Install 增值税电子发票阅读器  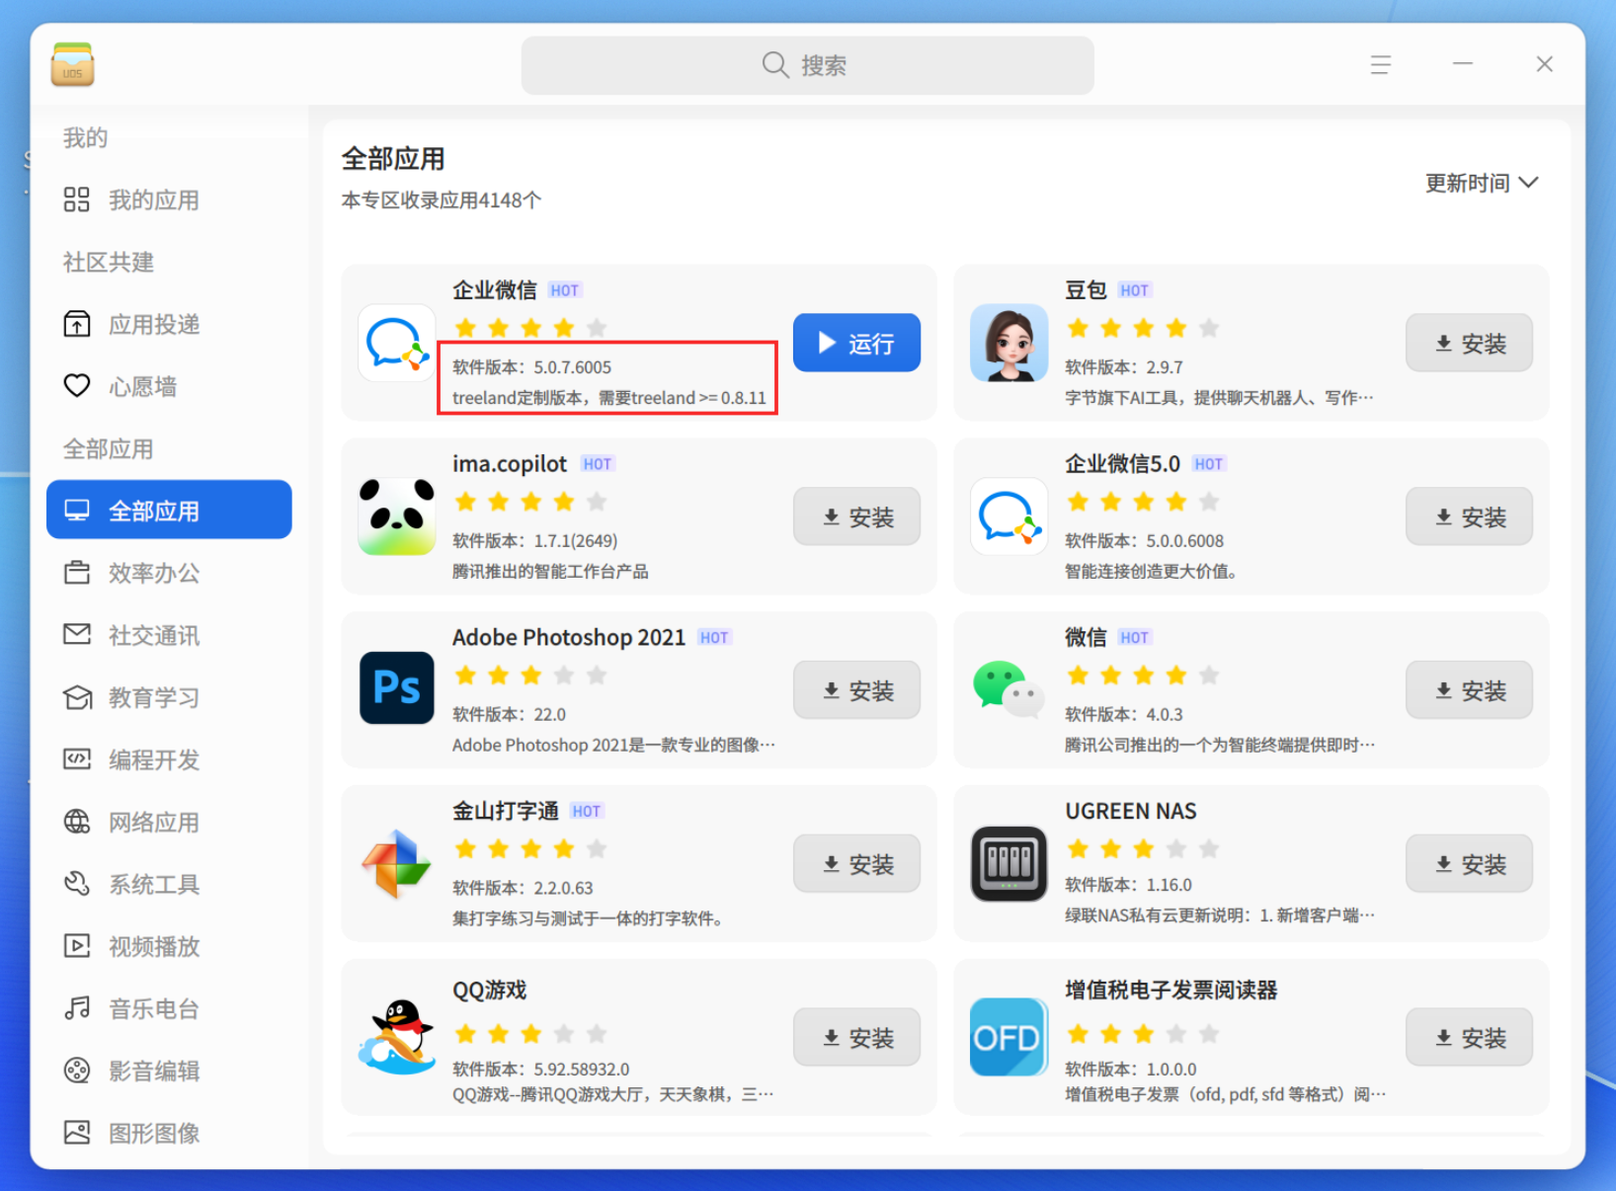click(1469, 1037)
